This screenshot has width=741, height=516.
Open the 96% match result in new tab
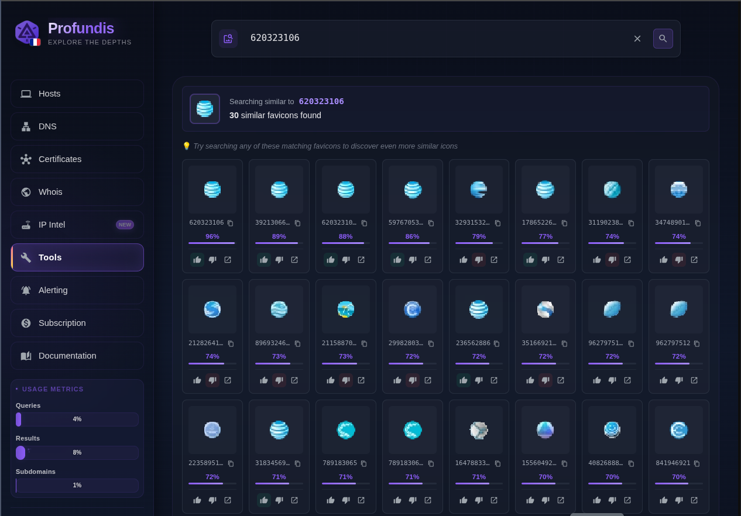pos(228,260)
